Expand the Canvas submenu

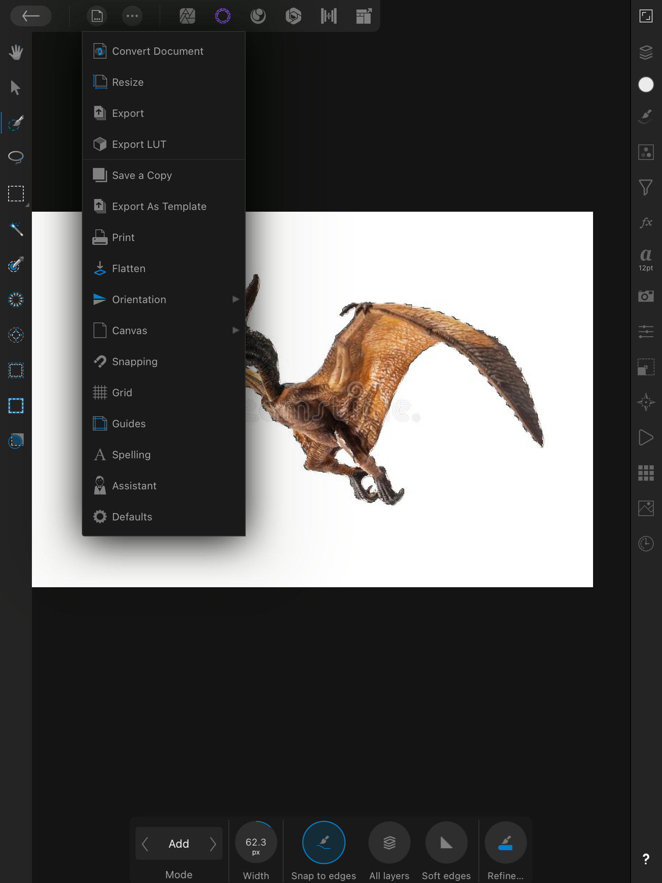point(164,331)
